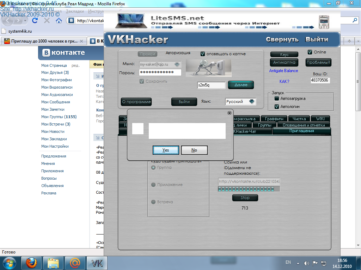Click the LiteSMS.net banner ad

pos(222,21)
